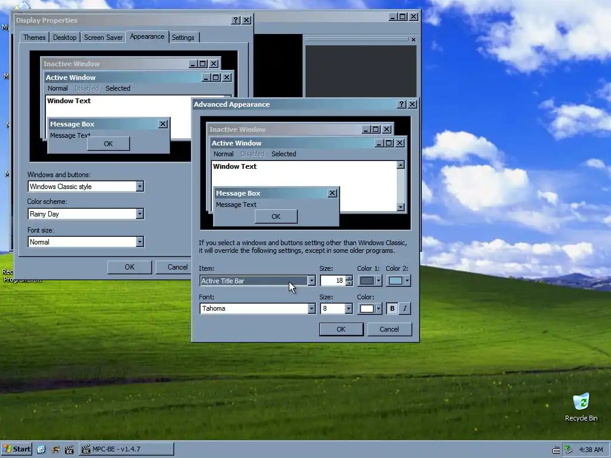
Task: Click preview Active Window maximize button in Advanced Appearance
Action: pyautogui.click(x=389, y=143)
